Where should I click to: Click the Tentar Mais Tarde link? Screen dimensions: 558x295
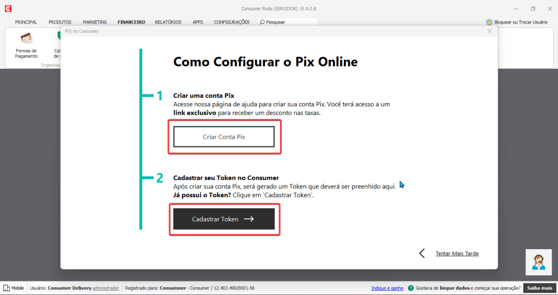[457, 254]
